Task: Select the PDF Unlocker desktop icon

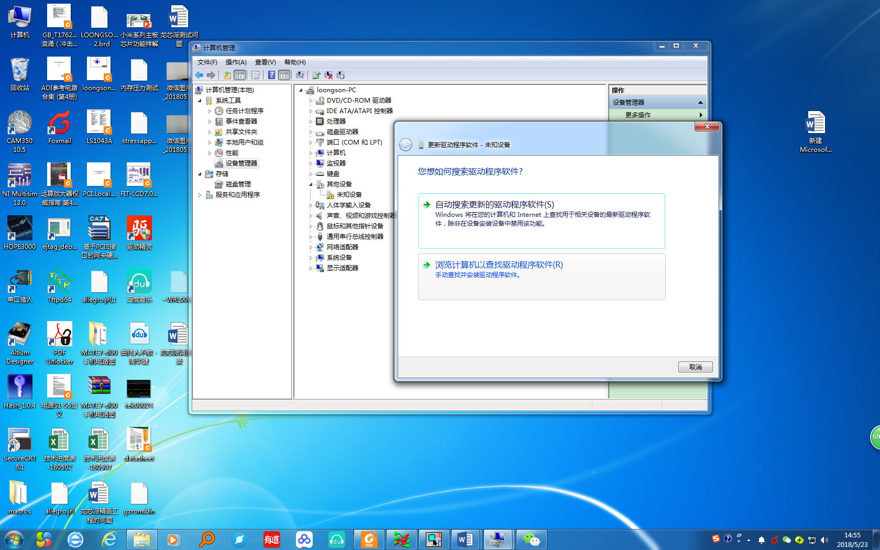Action: [60, 343]
